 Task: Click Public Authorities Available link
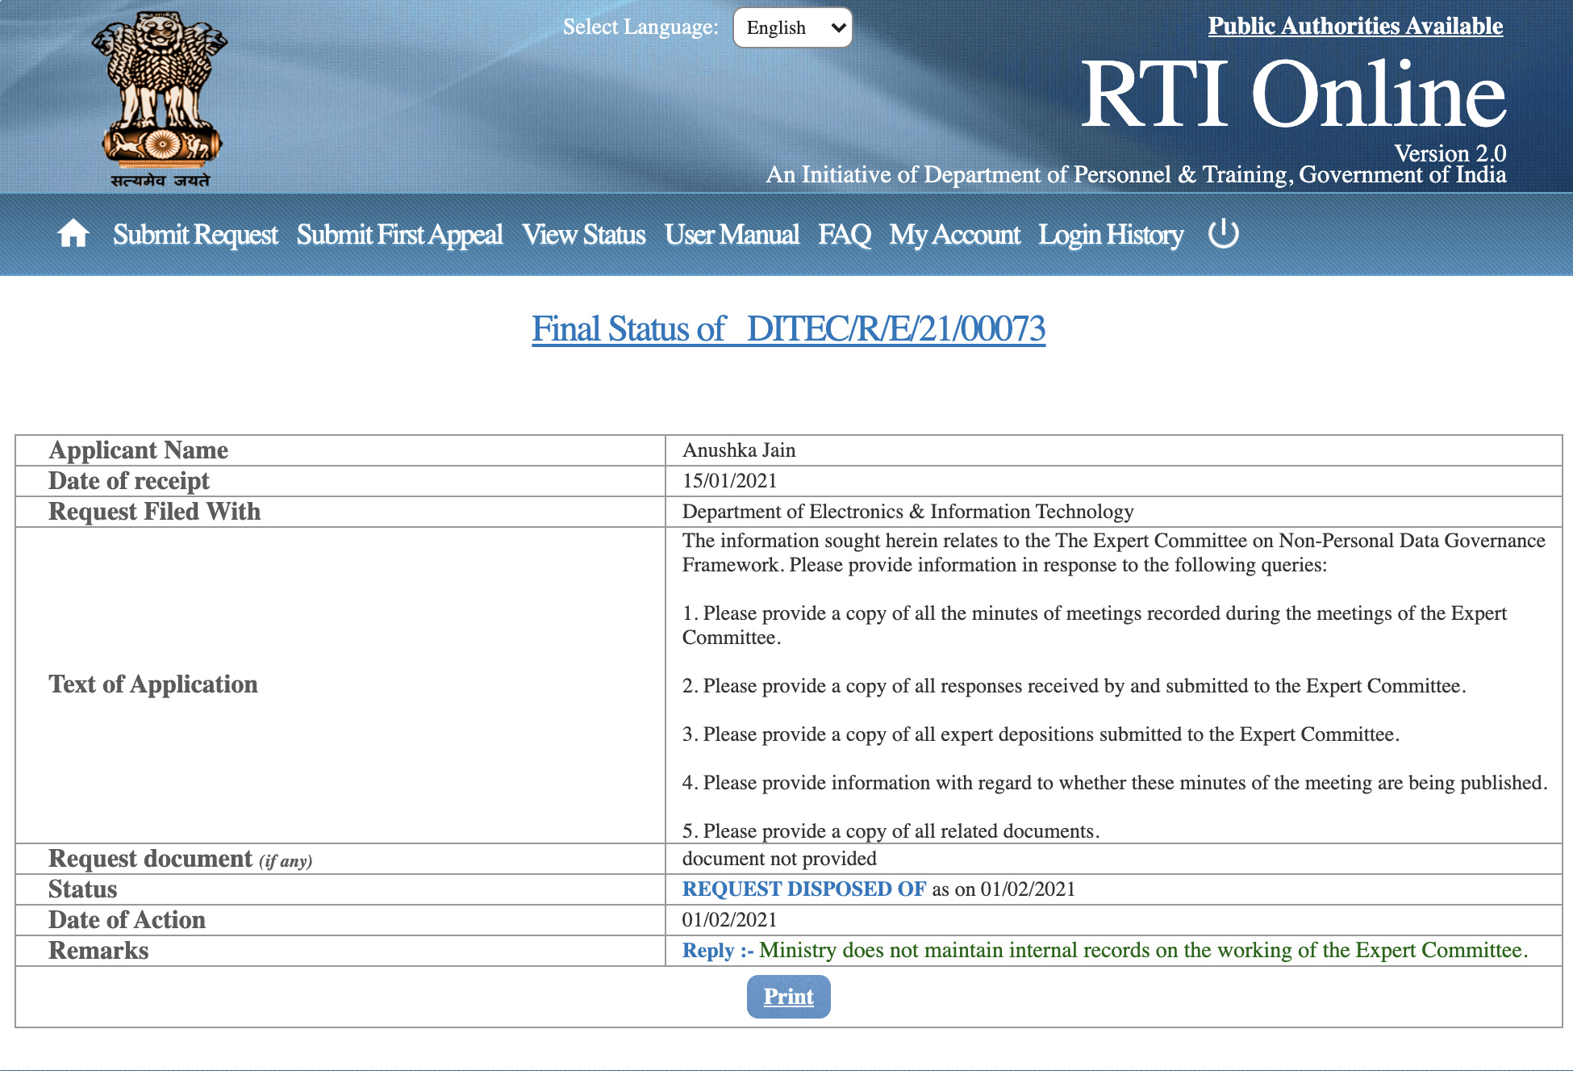1355,26
